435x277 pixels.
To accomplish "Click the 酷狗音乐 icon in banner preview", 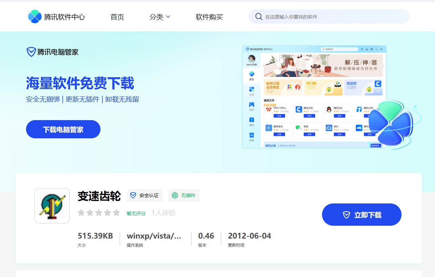I will [269, 128].
